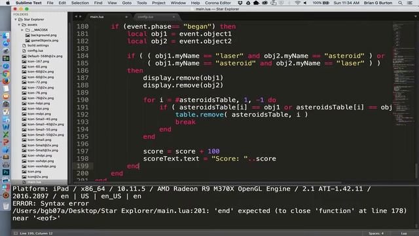Open the File menu
419x236 pixels.
point(50,3)
